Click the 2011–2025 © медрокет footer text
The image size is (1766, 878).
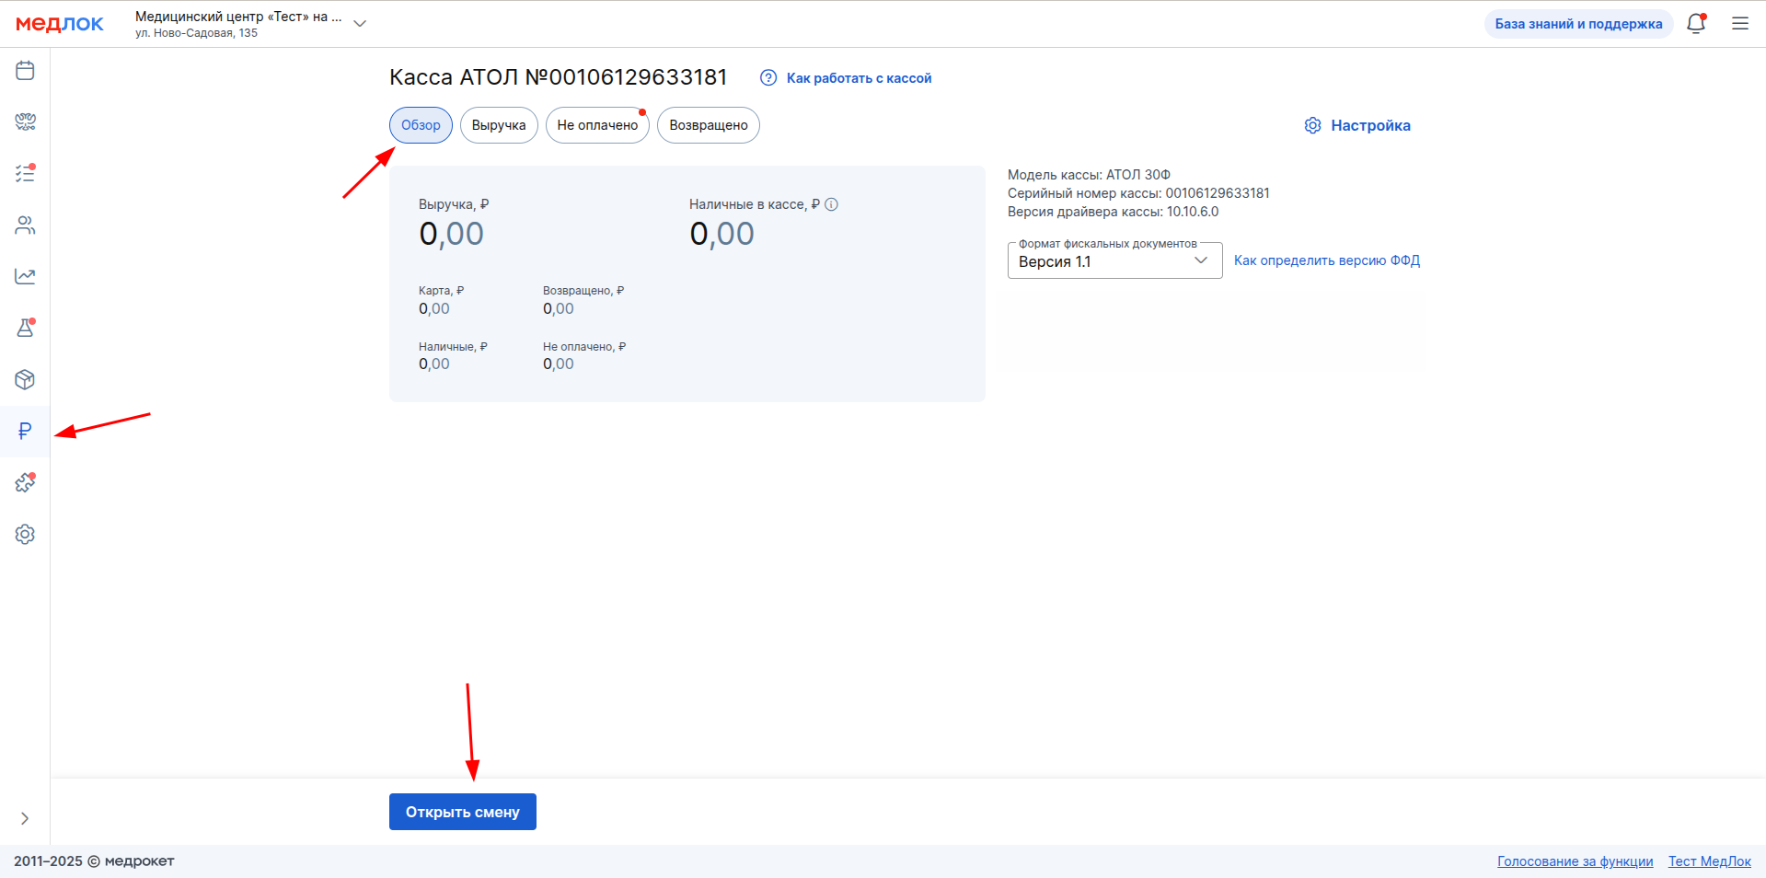(94, 861)
